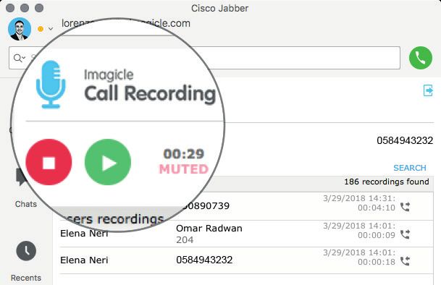Viewport: 441px width, 285px height.
Task: Select the Recents sidebar label
Action: point(26,278)
